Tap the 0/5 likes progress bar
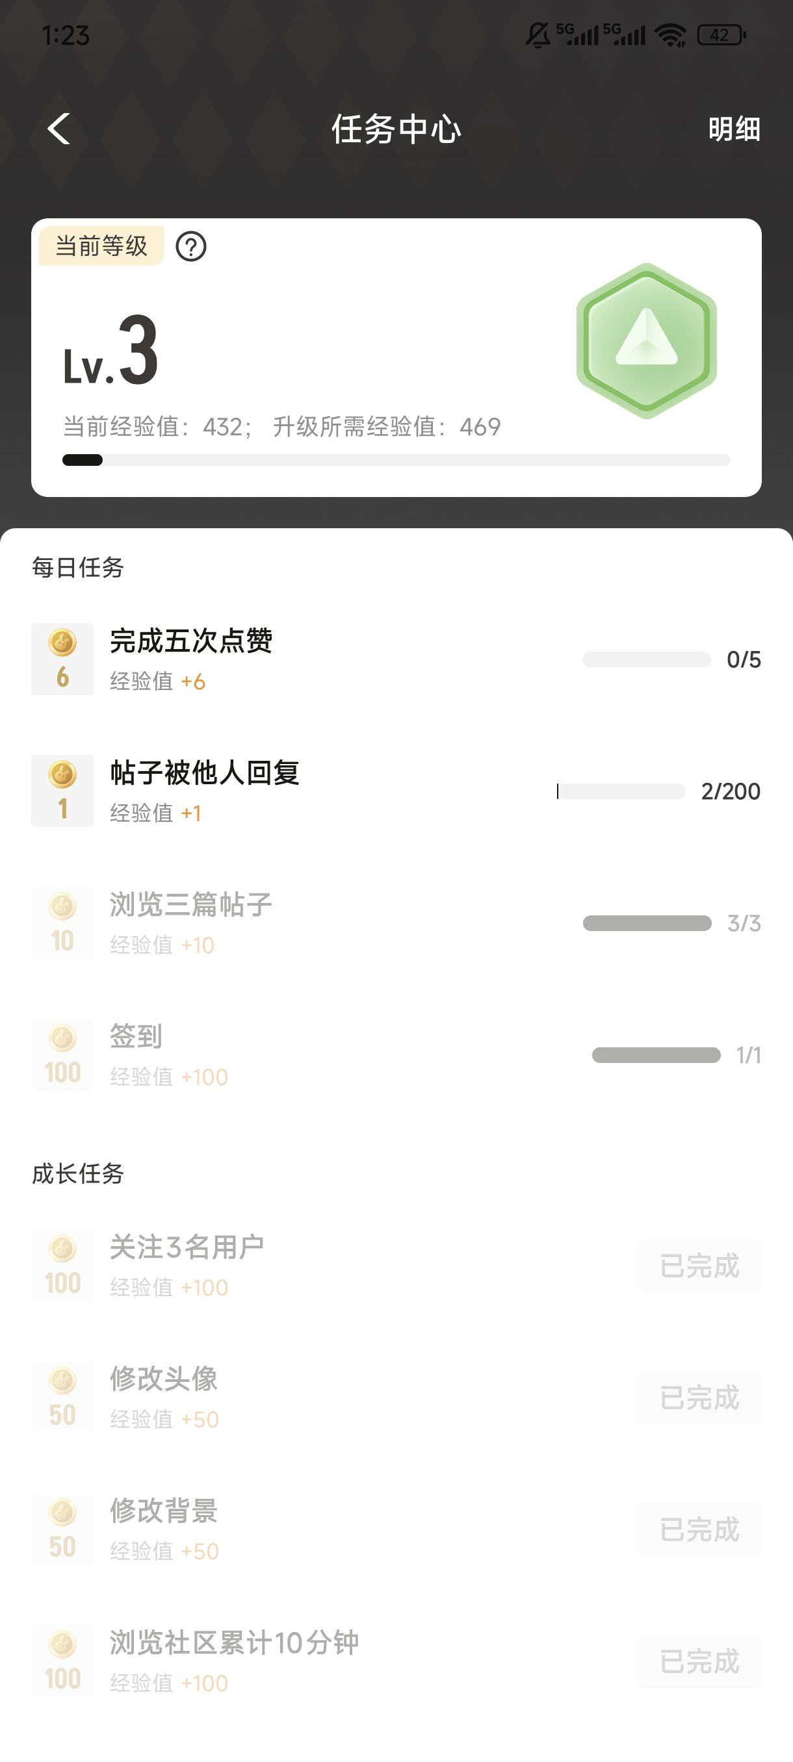This screenshot has width=793, height=1762. point(646,659)
